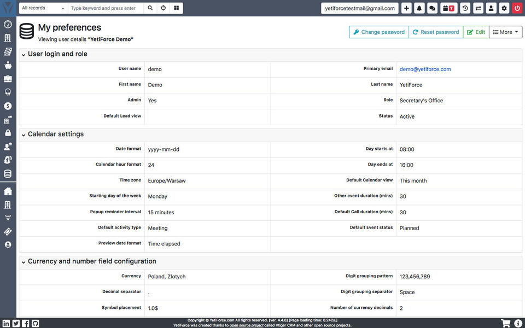Collapse the Calendar settings section

pos(24,135)
